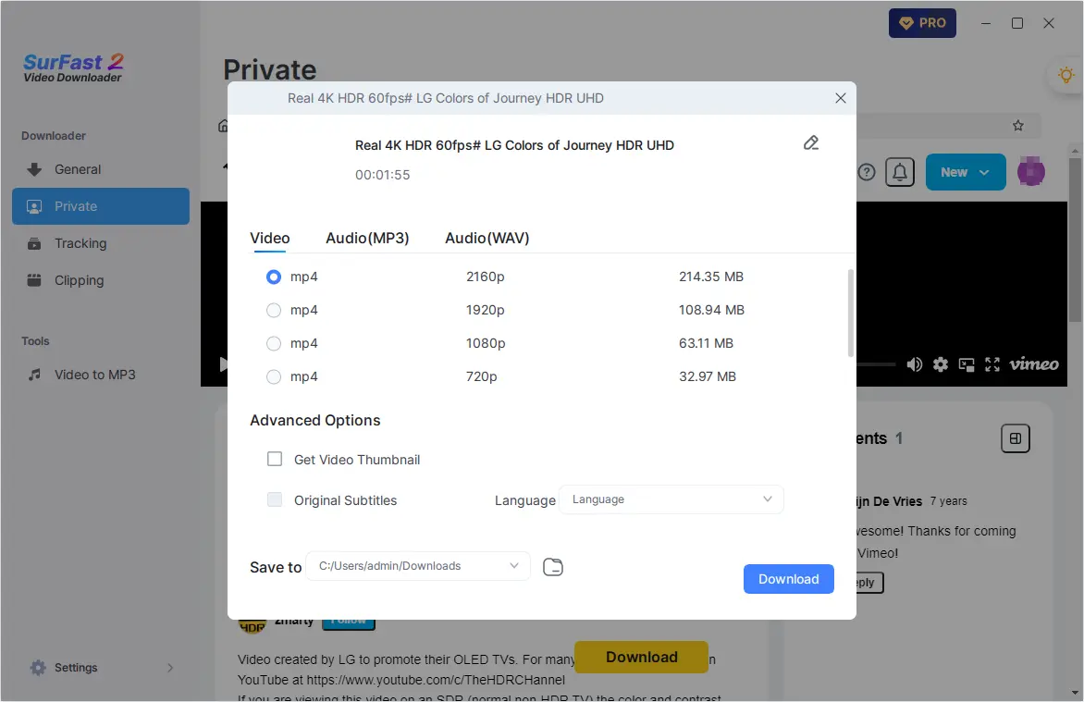
Task: Open General downloader section
Action: point(100,169)
